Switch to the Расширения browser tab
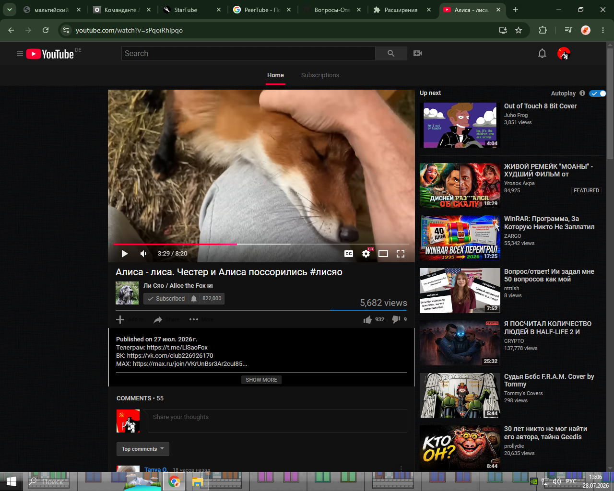 [x=403, y=10]
